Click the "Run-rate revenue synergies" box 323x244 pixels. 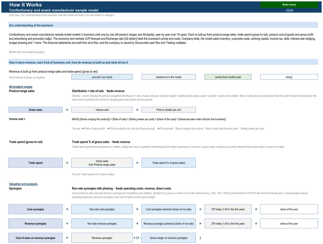pyautogui.click(x=102, y=224)
